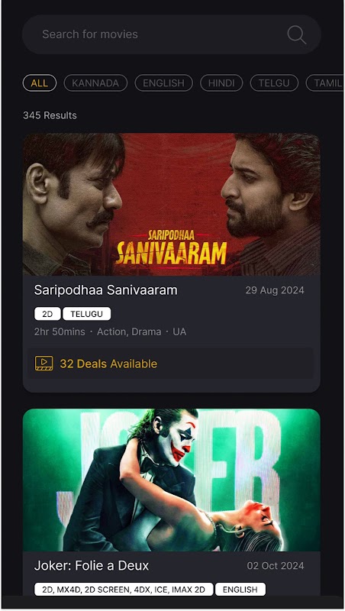Click the Saripodhaa Sanivaaram movie title
Viewport: 345px width, 611px height.
coord(105,290)
